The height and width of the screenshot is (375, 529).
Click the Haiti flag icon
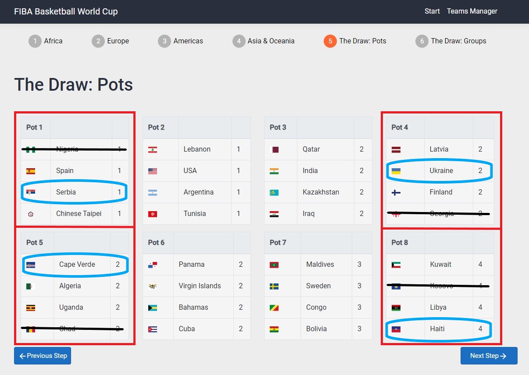pyautogui.click(x=396, y=329)
